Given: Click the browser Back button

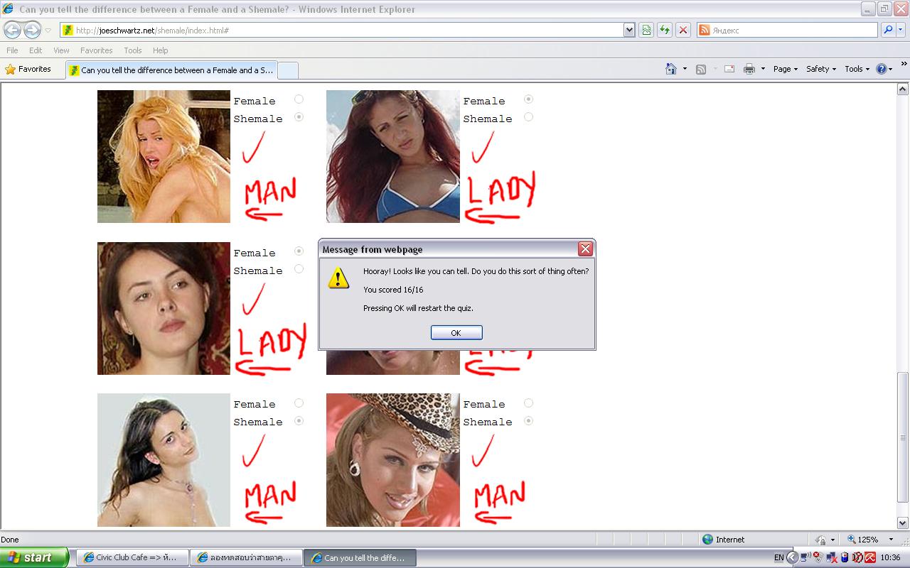Looking at the screenshot, I should [x=13, y=30].
